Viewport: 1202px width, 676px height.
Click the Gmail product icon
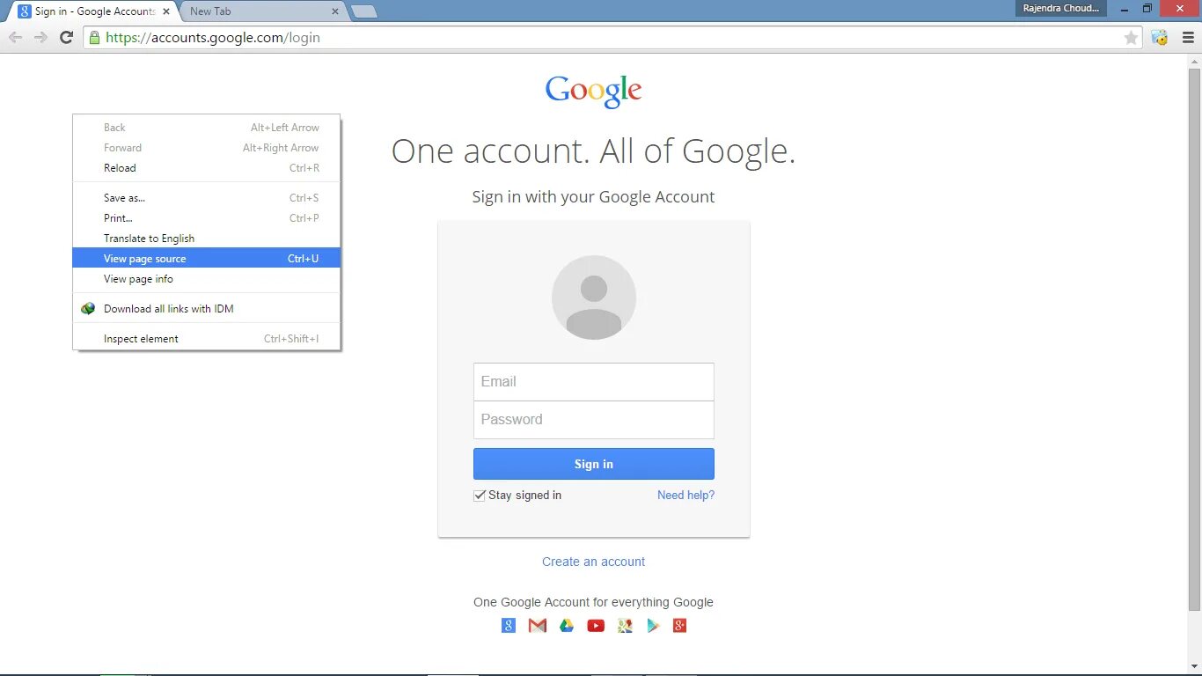point(538,626)
